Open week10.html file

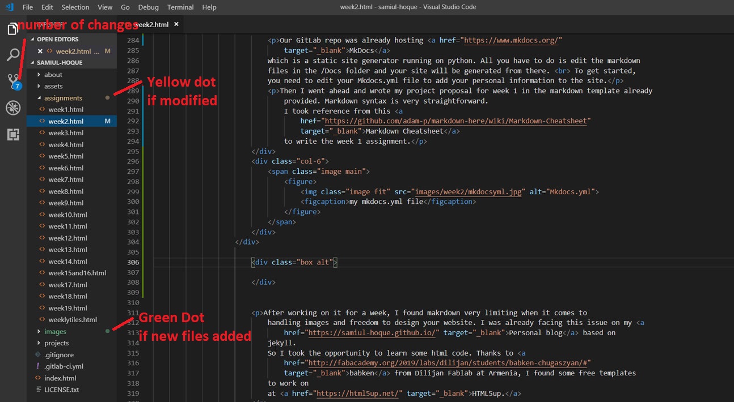point(71,215)
